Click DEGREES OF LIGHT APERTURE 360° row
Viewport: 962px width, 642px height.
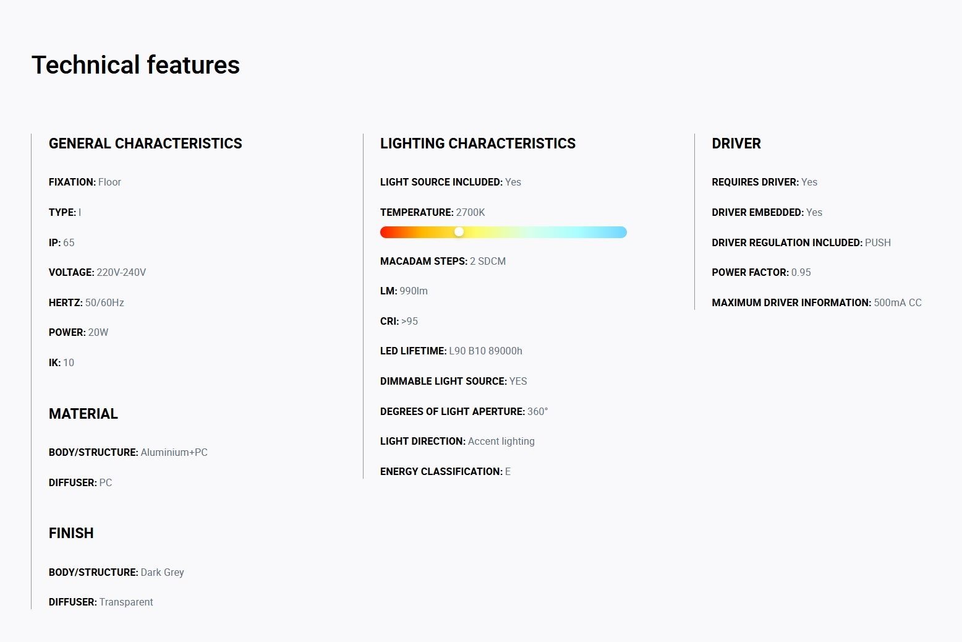tap(464, 411)
